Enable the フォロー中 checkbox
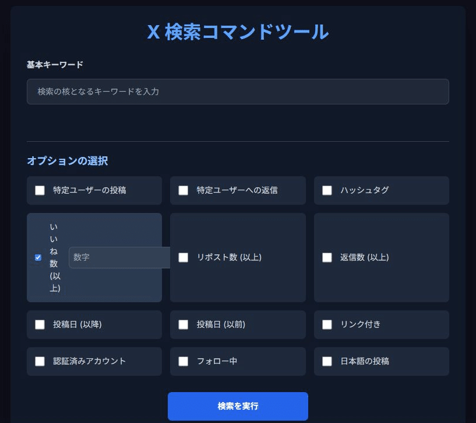The image size is (476, 423). (184, 361)
